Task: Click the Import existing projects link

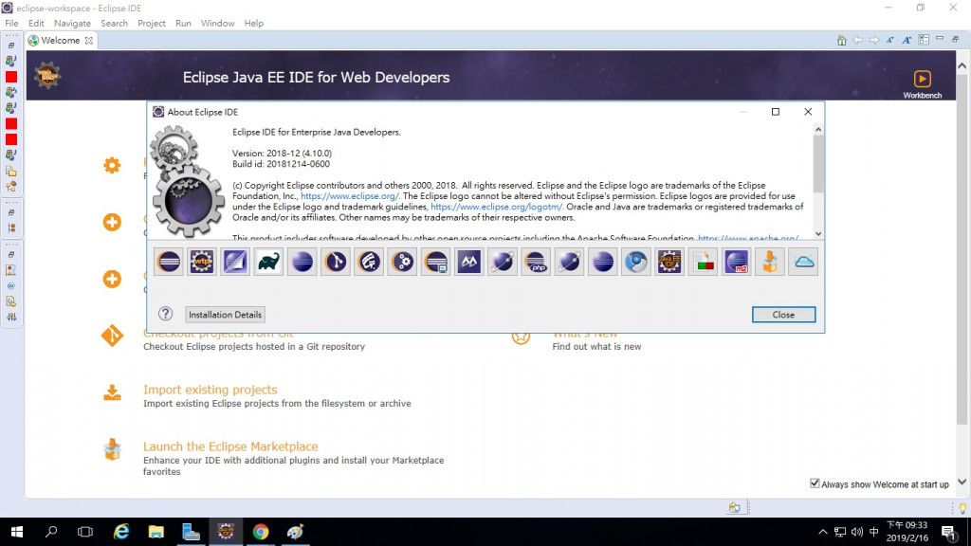Action: [210, 390]
